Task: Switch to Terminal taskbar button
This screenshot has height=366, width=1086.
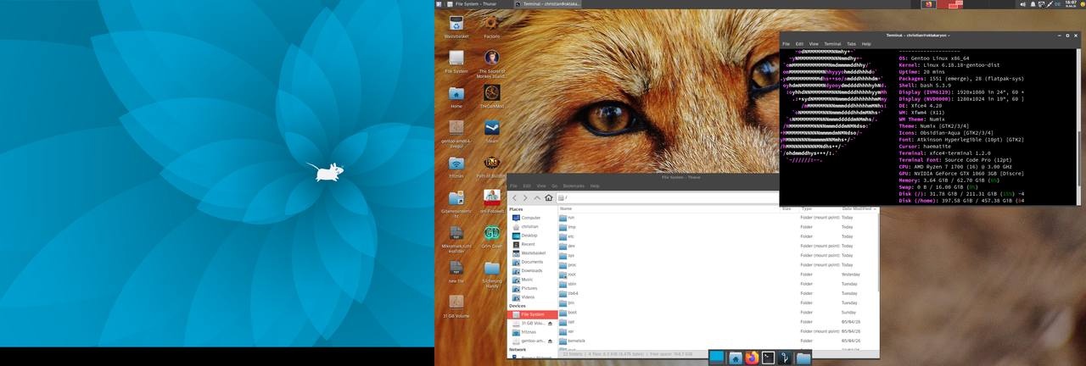Action: [x=548, y=4]
